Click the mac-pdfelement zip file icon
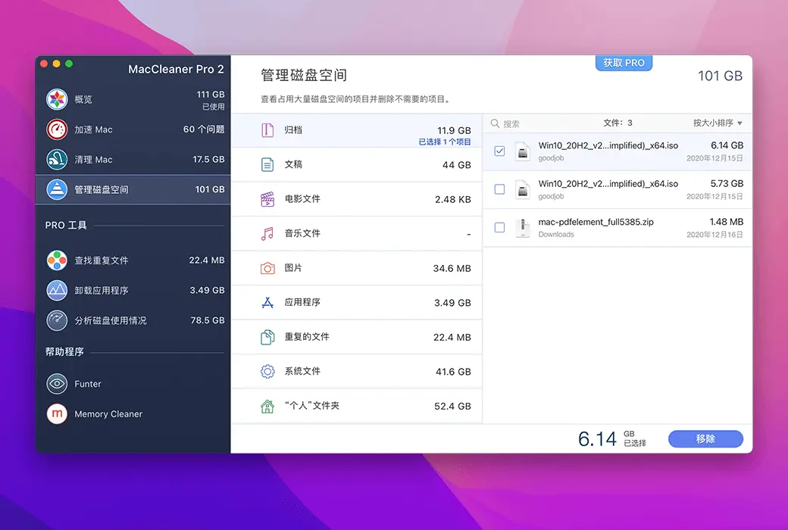This screenshot has height=530, width=788. pyautogui.click(x=523, y=228)
